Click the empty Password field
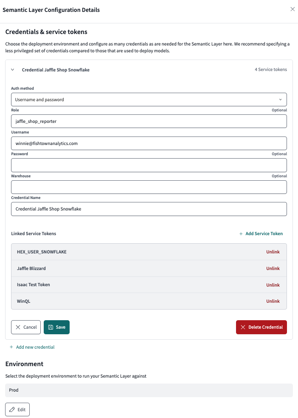This screenshot has height=418, width=298. click(x=149, y=165)
